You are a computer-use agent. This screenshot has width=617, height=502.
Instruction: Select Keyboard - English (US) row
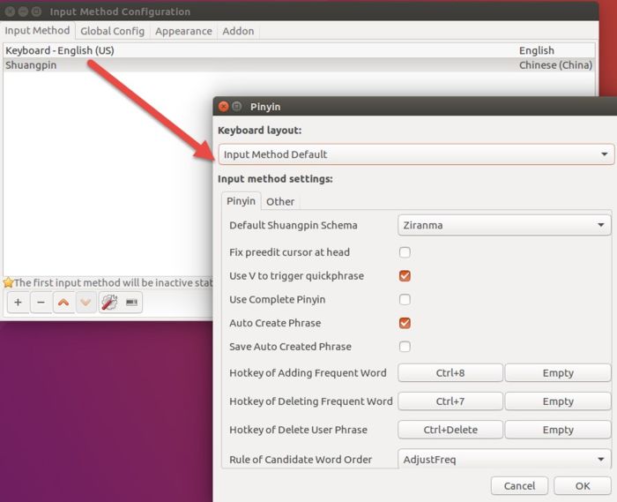(x=299, y=50)
